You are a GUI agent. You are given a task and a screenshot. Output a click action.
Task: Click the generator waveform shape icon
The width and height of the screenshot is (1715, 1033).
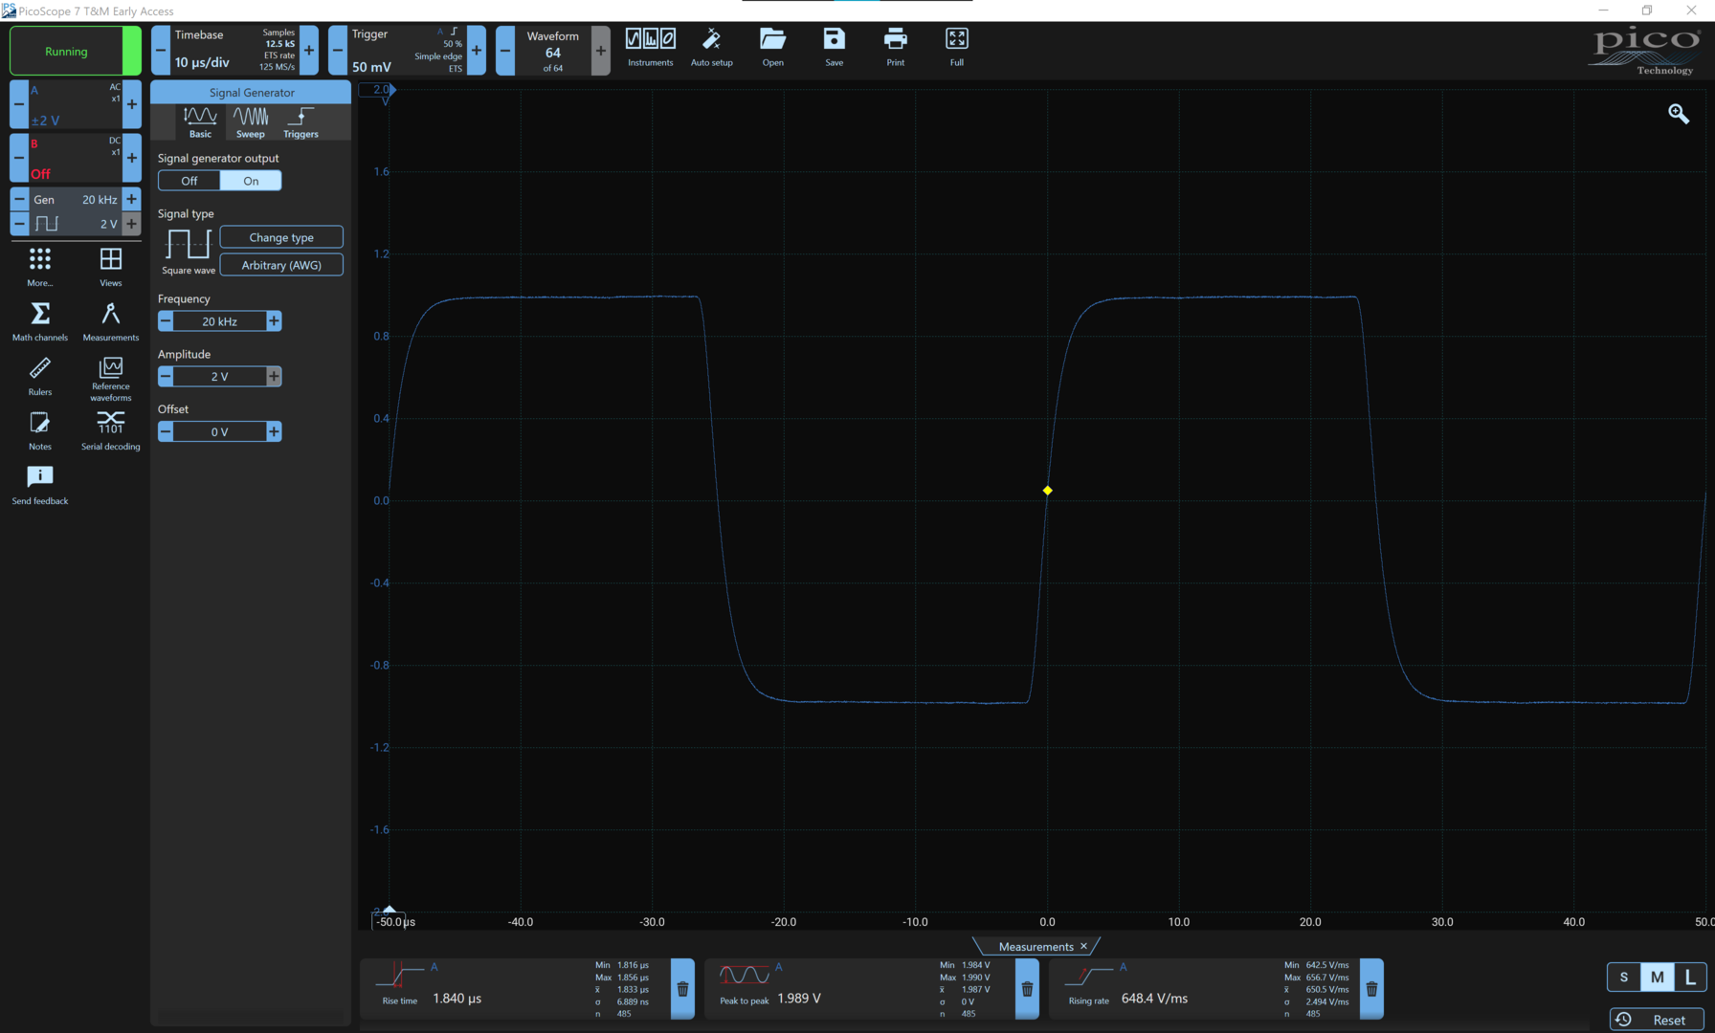(x=47, y=224)
